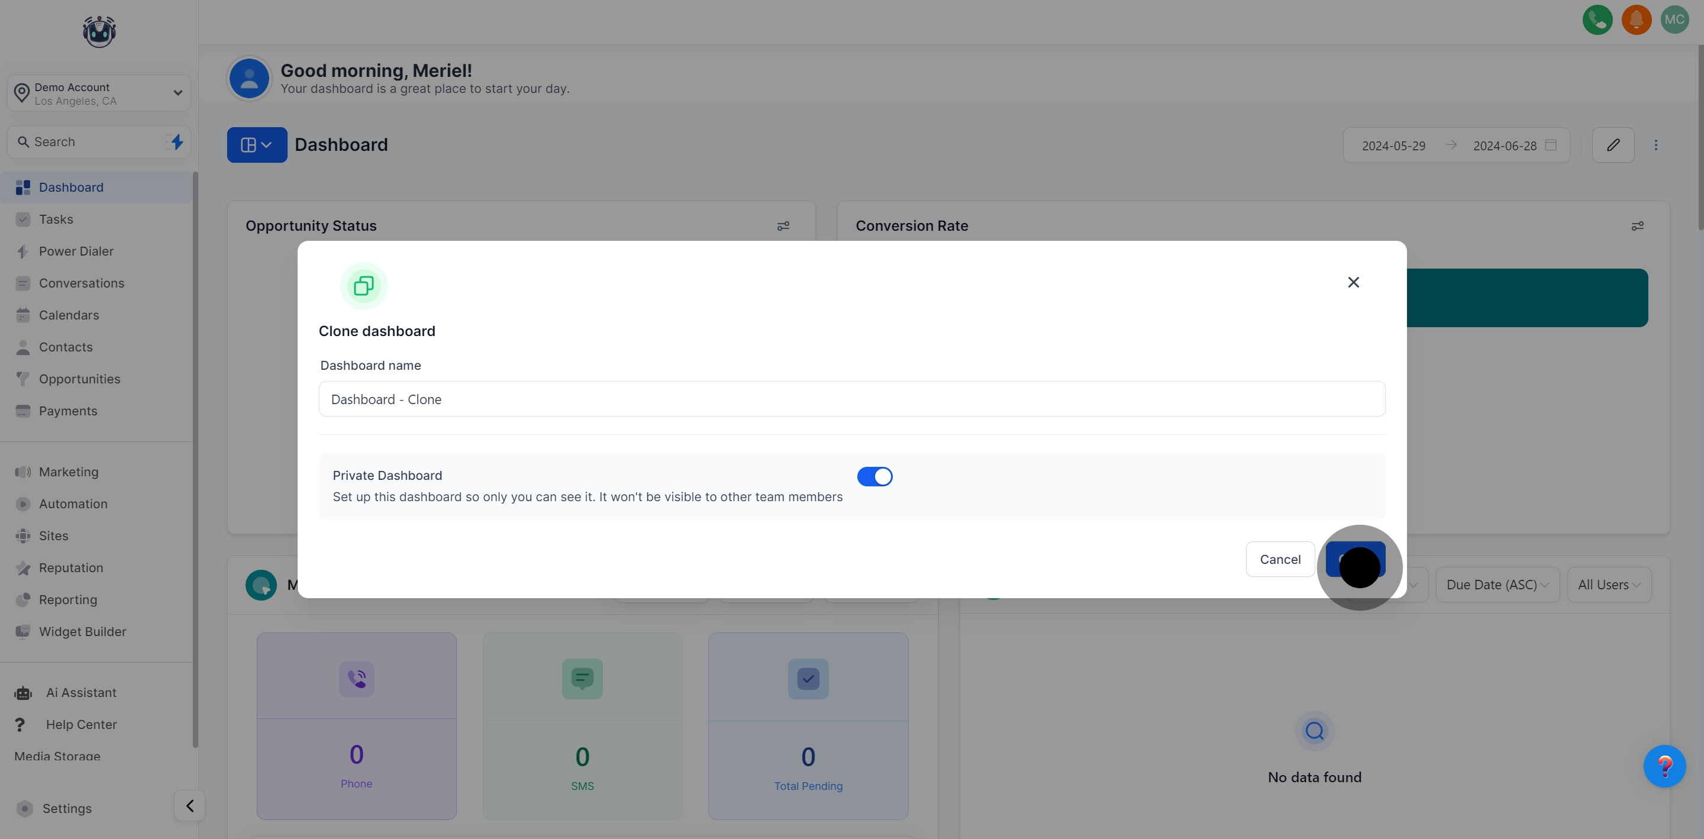Collapse the sidebar with the arrow button

pos(190,806)
